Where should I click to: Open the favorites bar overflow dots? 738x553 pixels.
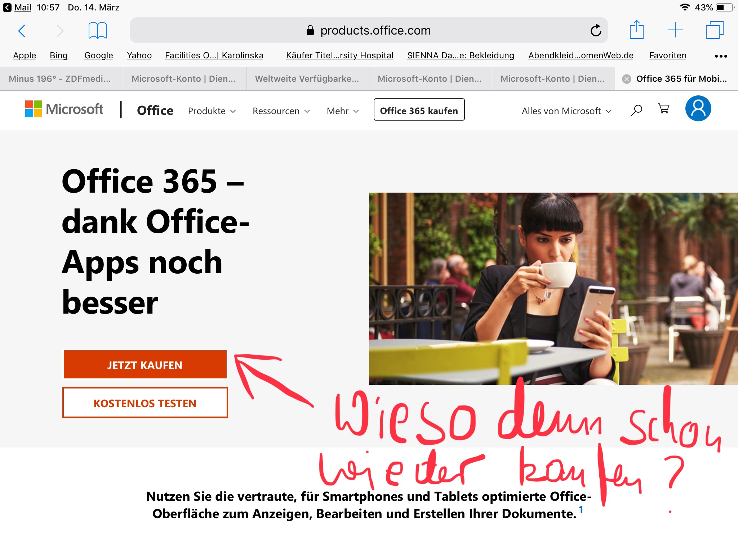pos(721,56)
